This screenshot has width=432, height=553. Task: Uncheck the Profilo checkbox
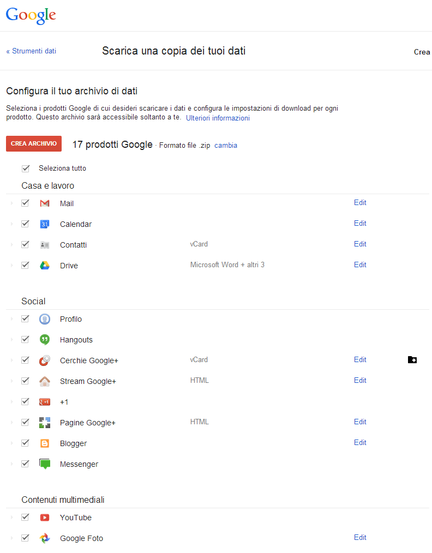25,318
